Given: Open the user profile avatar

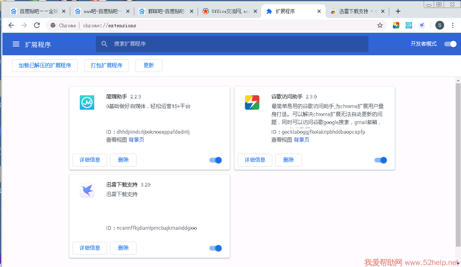Looking at the screenshot, I should tap(439, 25).
